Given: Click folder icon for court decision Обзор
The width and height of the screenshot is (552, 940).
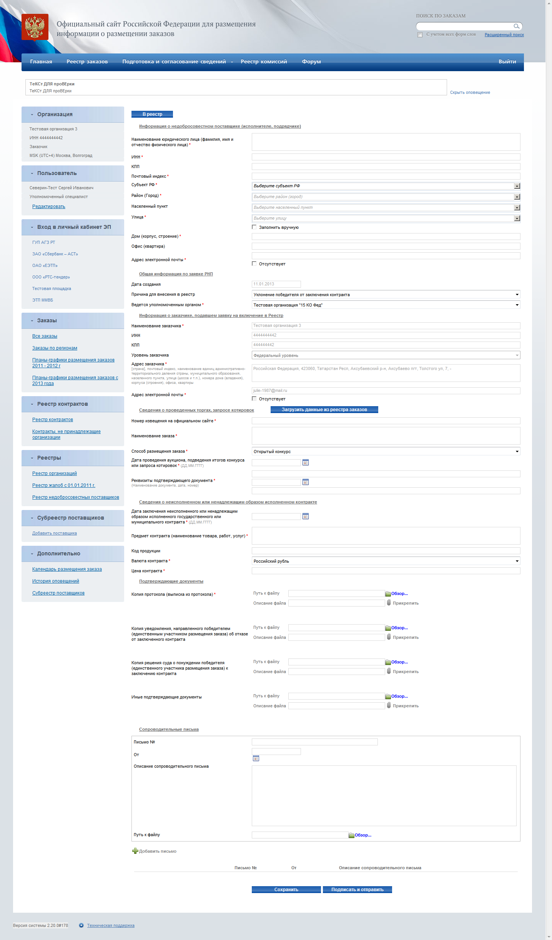Looking at the screenshot, I should [388, 662].
